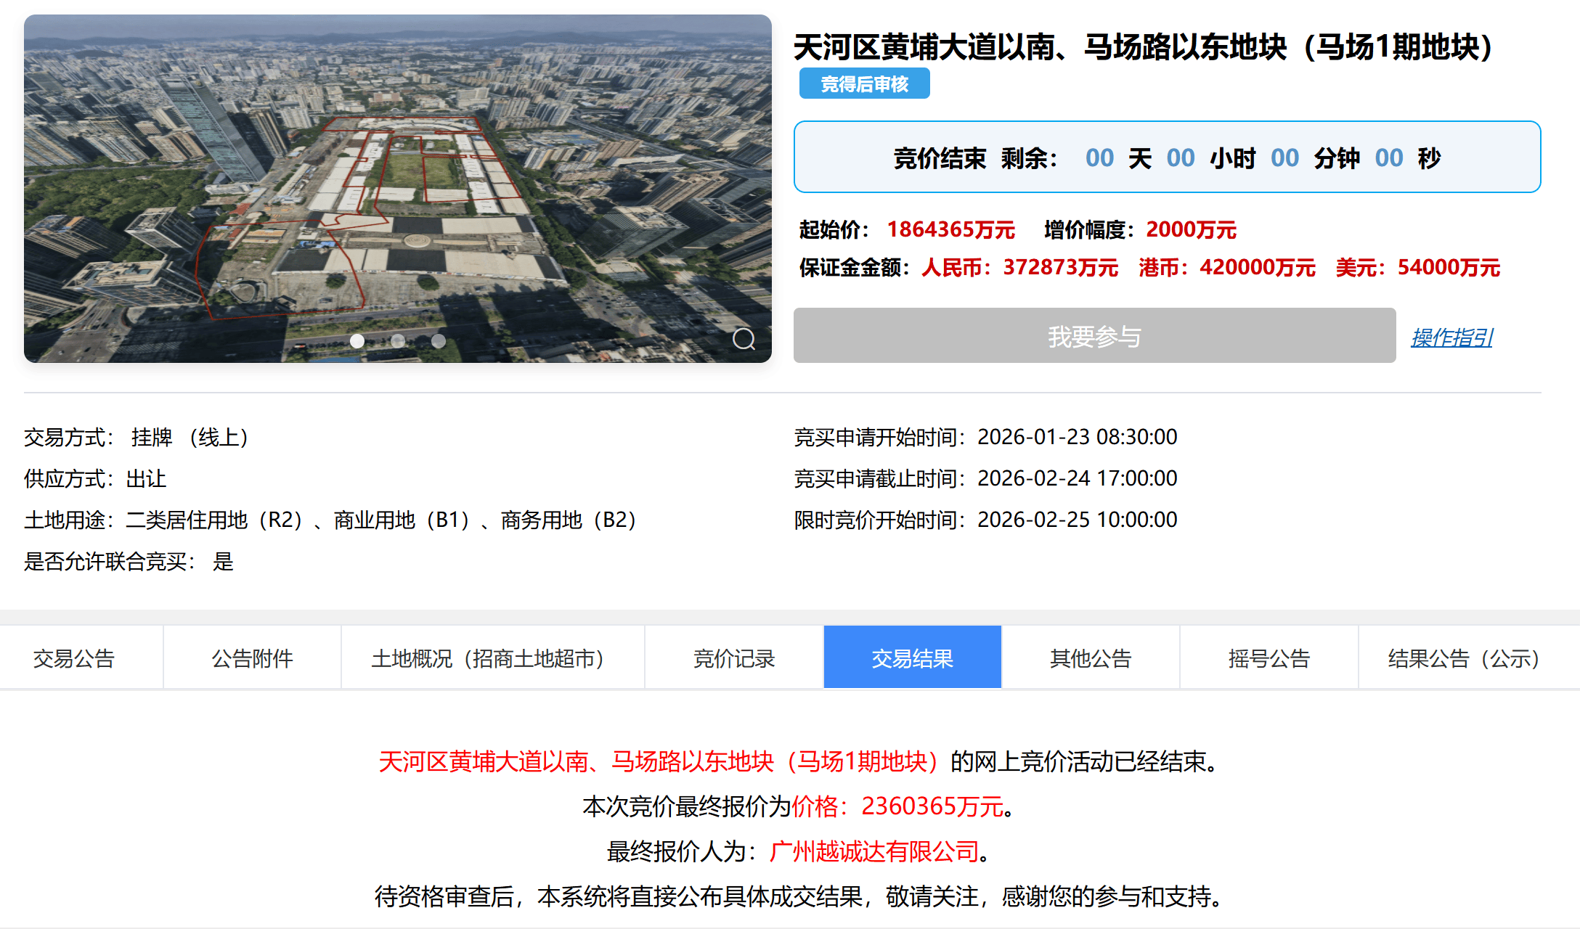This screenshot has width=1580, height=929.
Task: Open the 其他公告 tab
Action: pyautogui.click(x=1090, y=657)
